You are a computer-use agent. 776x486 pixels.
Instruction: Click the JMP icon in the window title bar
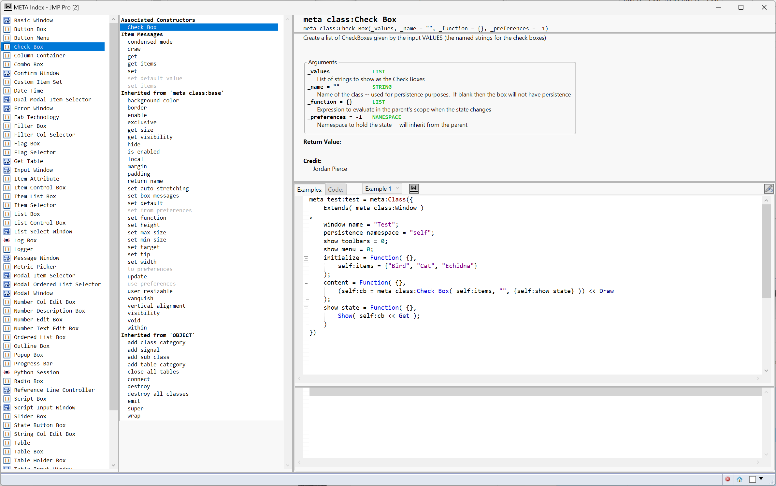coord(7,7)
